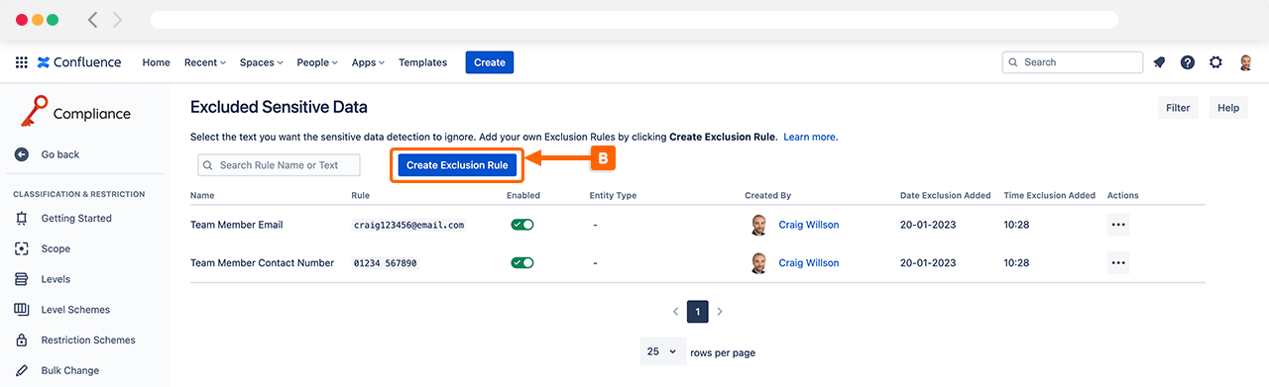This screenshot has height=387, width=1269.
Task: Toggle the Team Member Contact Number rule
Action: (x=522, y=263)
